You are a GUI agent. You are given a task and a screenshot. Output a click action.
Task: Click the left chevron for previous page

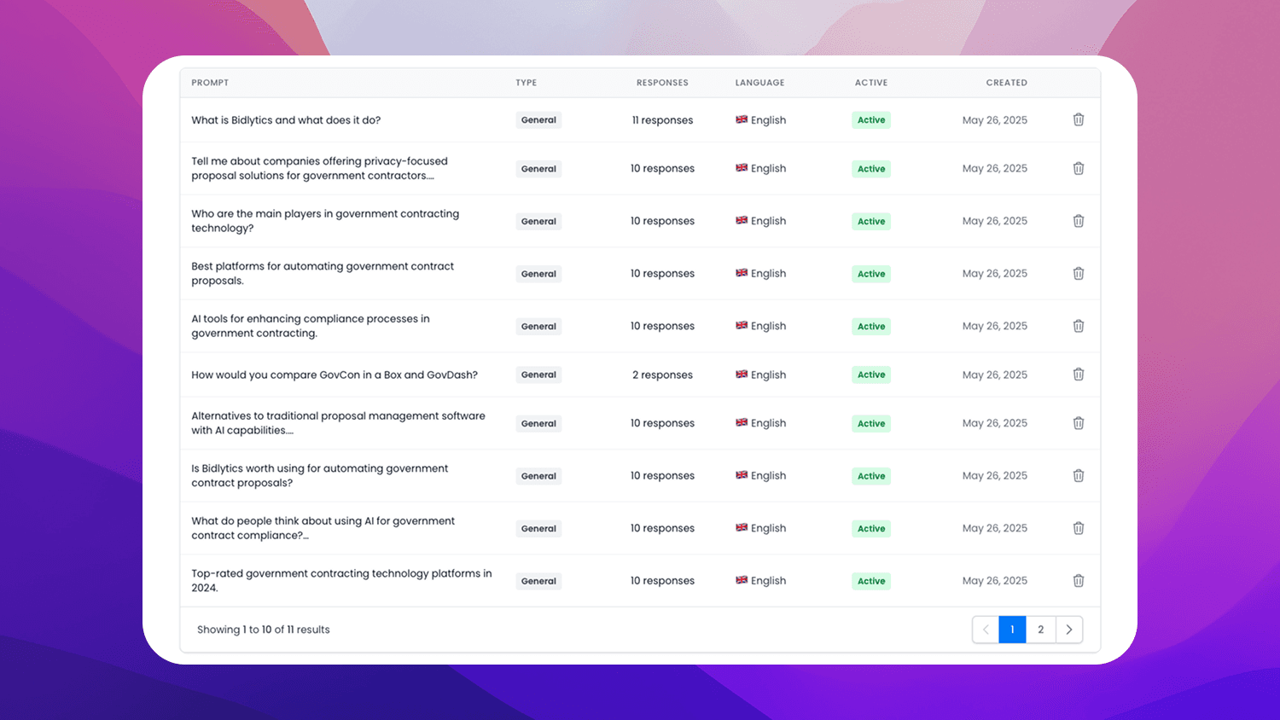tap(986, 629)
